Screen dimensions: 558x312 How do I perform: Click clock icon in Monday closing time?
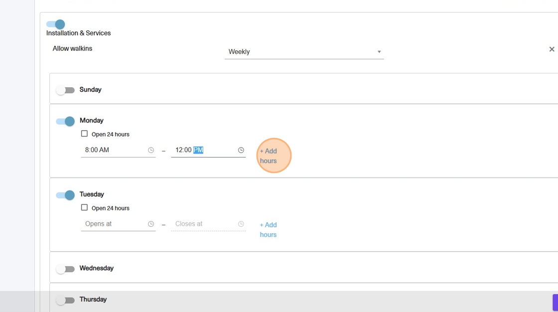pyautogui.click(x=241, y=150)
